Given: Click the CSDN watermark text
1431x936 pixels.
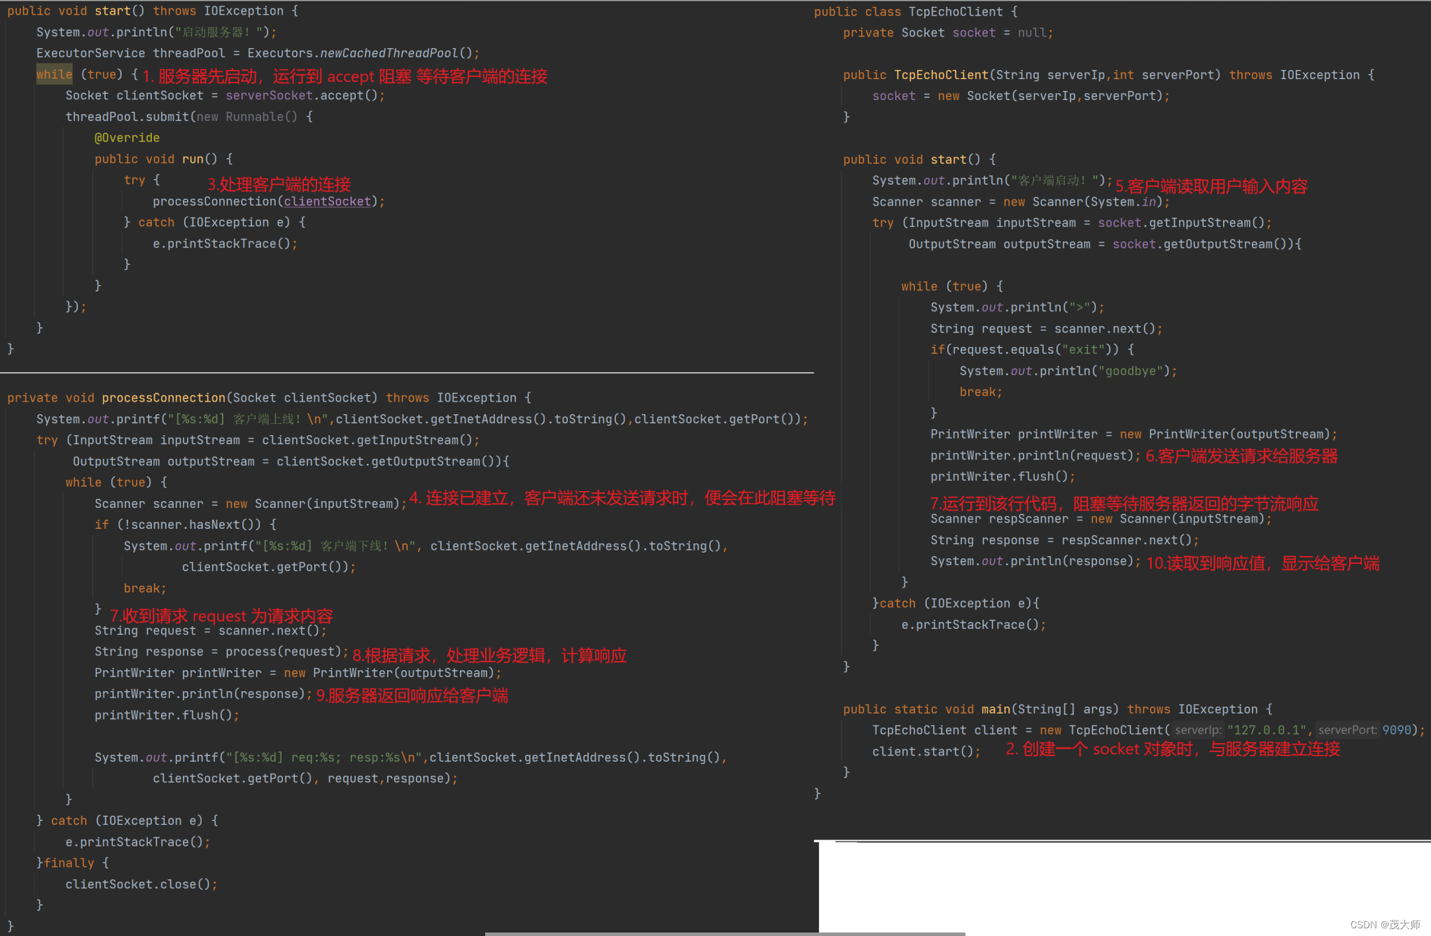Looking at the screenshot, I should [1384, 925].
